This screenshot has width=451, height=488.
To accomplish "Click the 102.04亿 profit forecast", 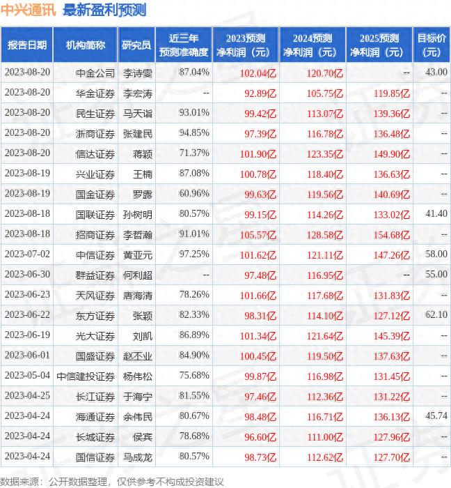I will (x=258, y=73).
